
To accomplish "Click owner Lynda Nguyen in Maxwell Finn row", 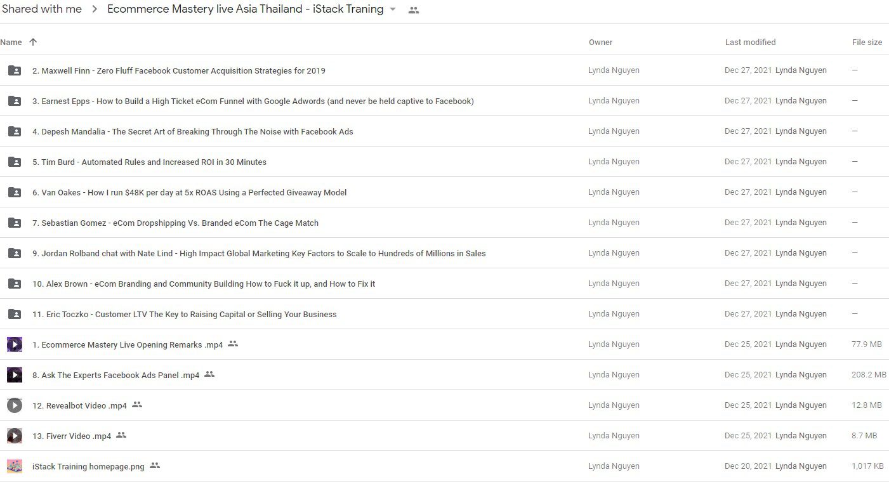I will [614, 70].
